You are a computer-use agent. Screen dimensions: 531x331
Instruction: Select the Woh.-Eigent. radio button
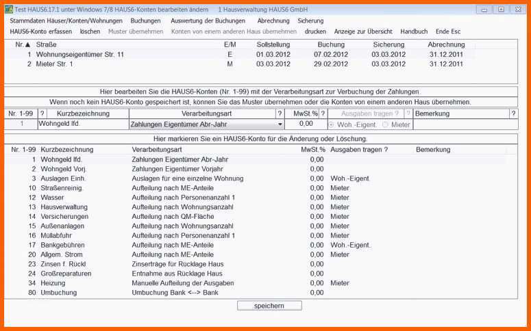click(x=333, y=124)
